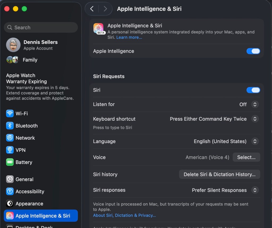Click the sidebar Search field
The width and height of the screenshot is (272, 228).
click(x=41, y=27)
